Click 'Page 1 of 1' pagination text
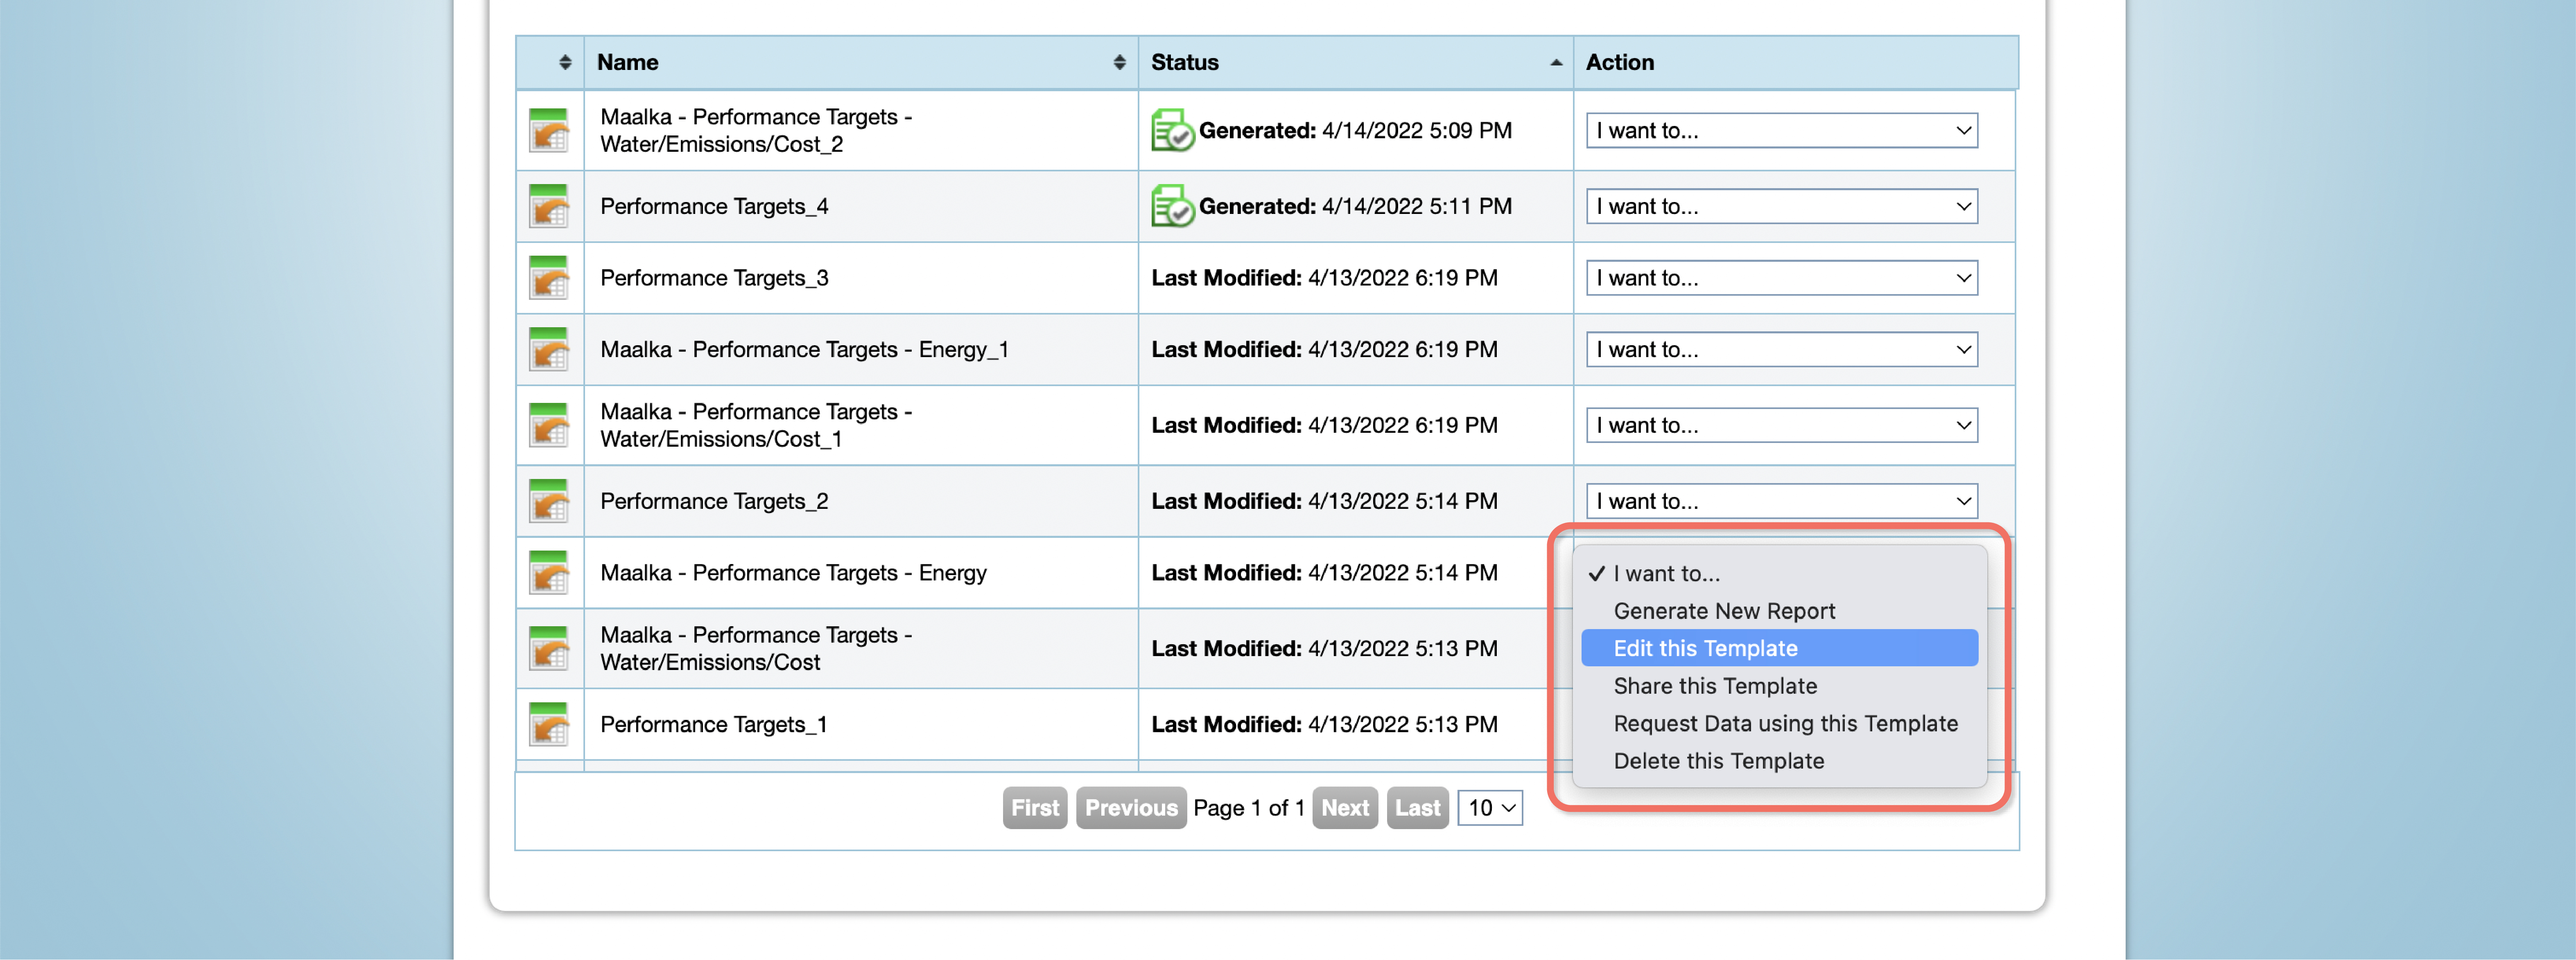Screen dimensions: 2576x960 coord(1249,808)
